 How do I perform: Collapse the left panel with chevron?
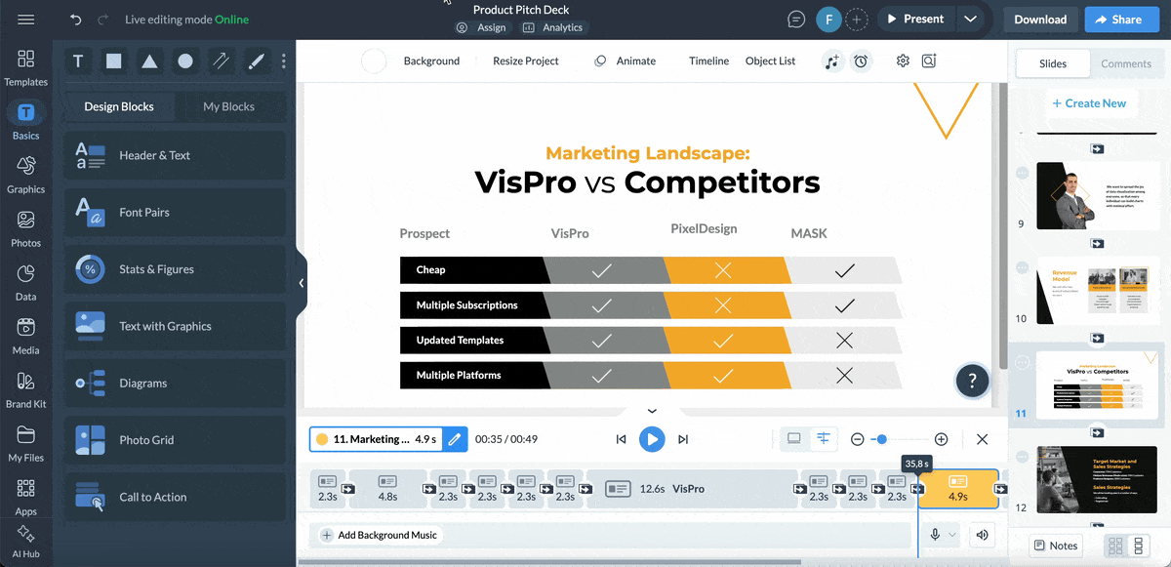302,283
